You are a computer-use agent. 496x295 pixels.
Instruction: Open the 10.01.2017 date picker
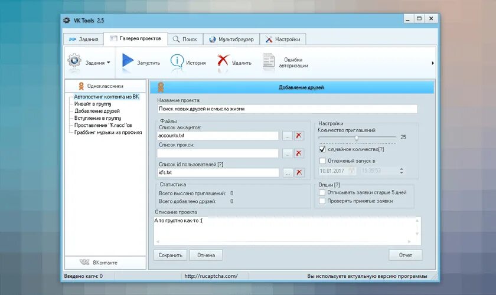pyautogui.click(x=352, y=171)
